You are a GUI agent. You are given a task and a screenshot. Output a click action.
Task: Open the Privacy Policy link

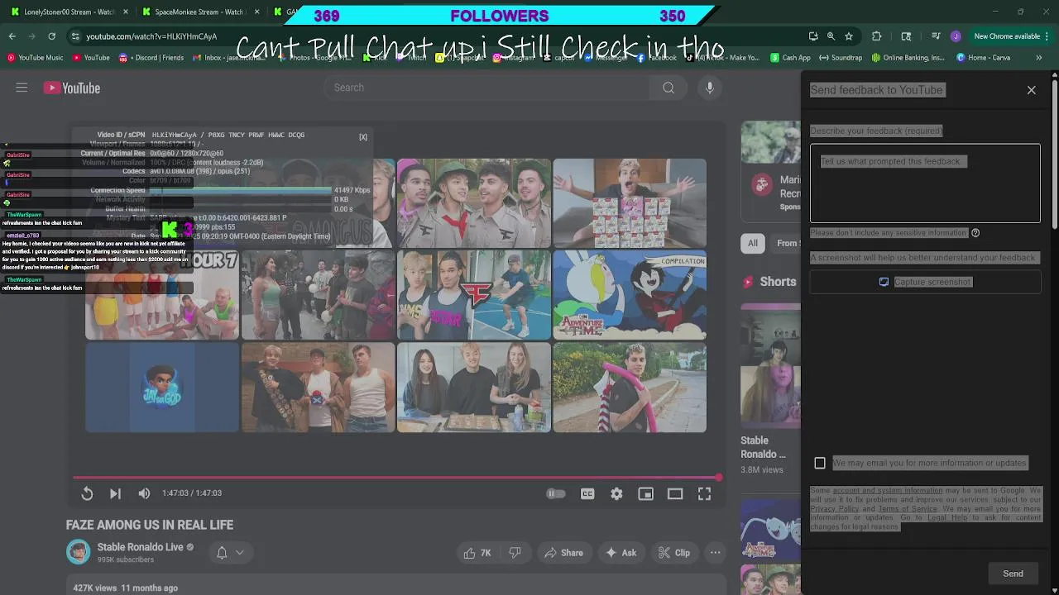(x=834, y=509)
